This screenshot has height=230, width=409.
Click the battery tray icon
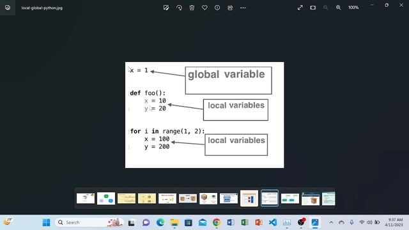pyautogui.click(x=377, y=222)
